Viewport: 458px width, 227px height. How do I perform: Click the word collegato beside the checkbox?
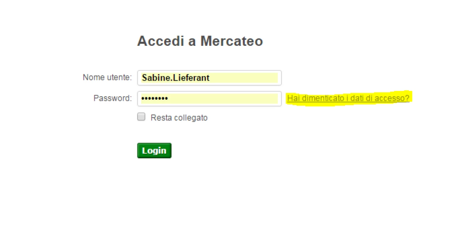(x=191, y=118)
